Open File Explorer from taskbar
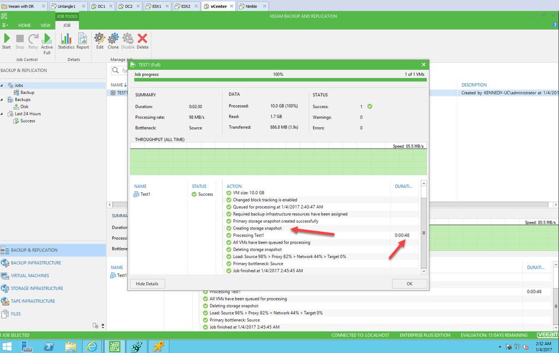The width and height of the screenshot is (559, 353). 71,346
